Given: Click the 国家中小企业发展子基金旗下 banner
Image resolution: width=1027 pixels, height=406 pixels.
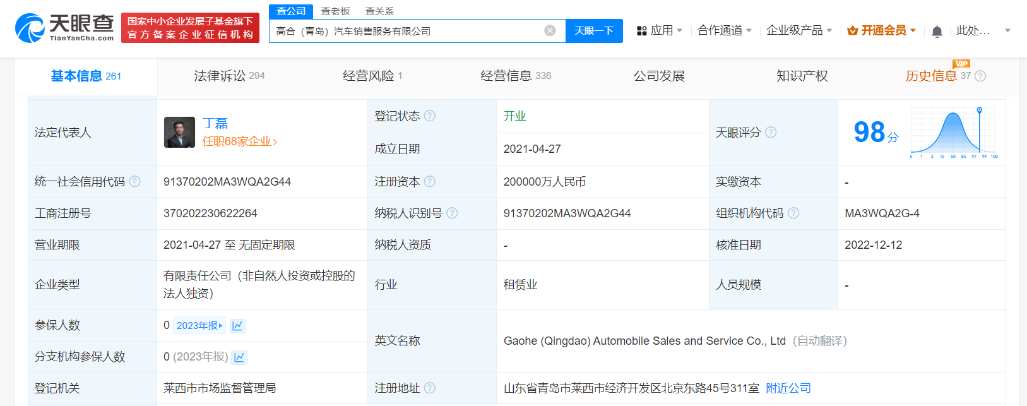Looking at the screenshot, I should coord(190,28).
